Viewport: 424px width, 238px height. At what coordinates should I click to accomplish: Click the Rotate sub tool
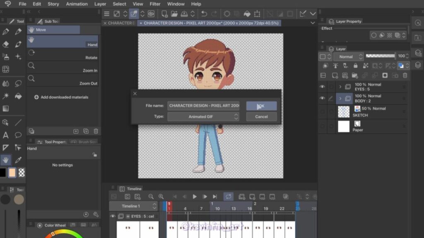point(63,54)
